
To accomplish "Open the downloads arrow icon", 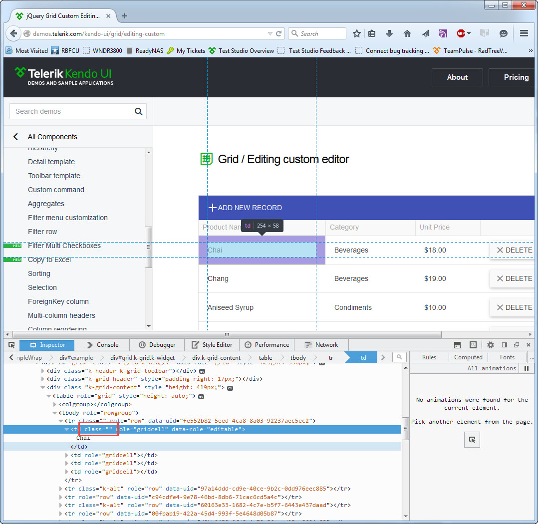I will click(389, 33).
